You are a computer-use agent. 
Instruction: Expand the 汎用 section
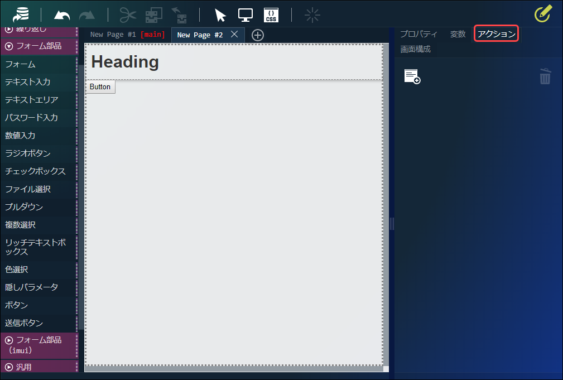[39, 367]
